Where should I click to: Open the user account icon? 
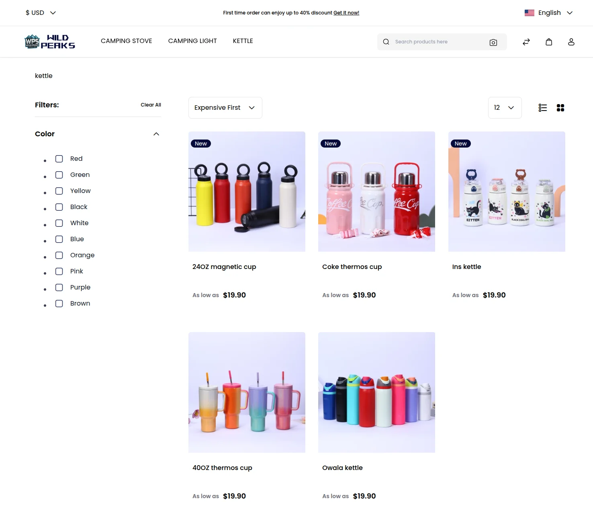click(571, 42)
